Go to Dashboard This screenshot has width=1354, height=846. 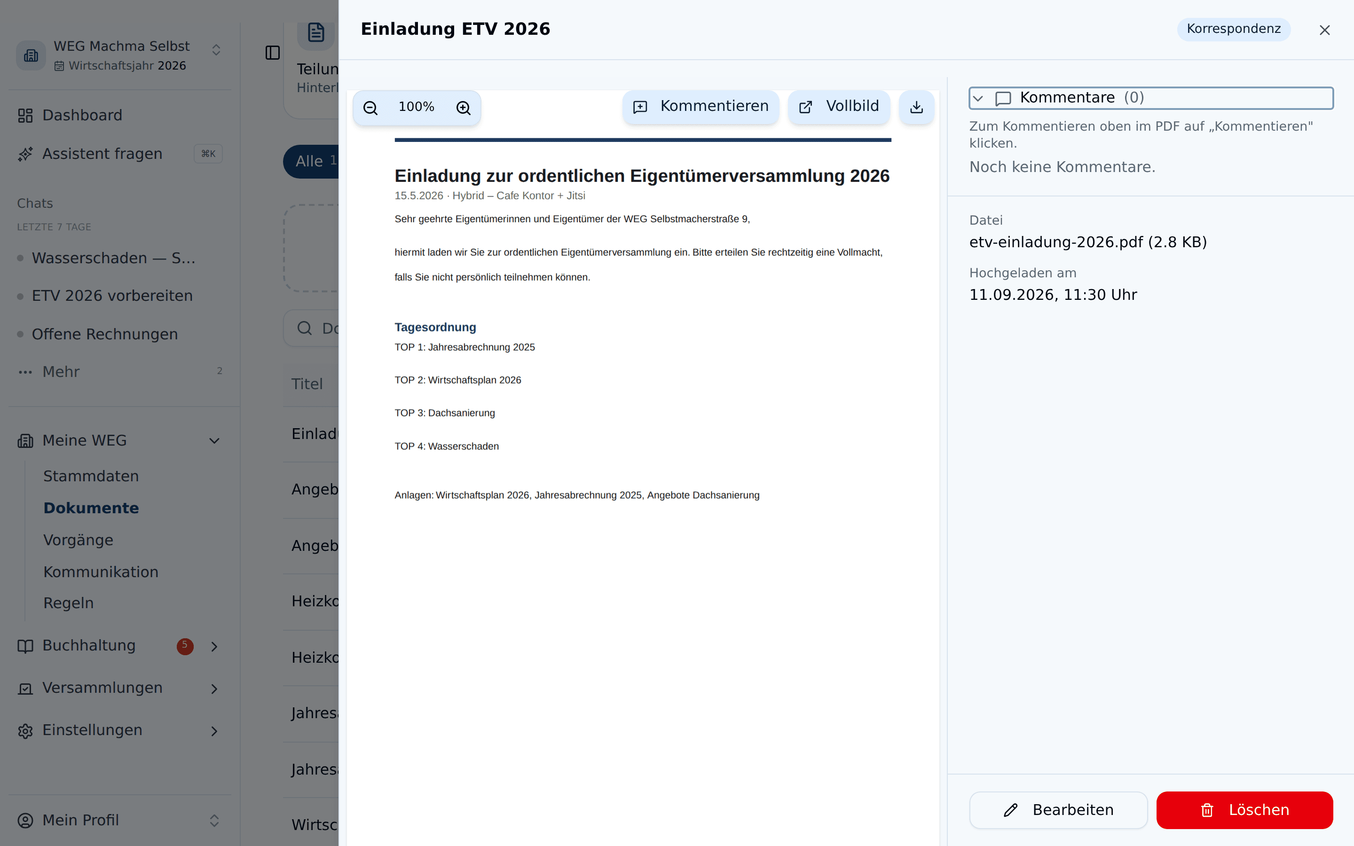(x=120, y=115)
